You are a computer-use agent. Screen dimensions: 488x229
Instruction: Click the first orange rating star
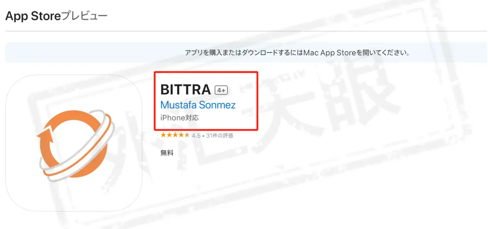pyautogui.click(x=163, y=136)
